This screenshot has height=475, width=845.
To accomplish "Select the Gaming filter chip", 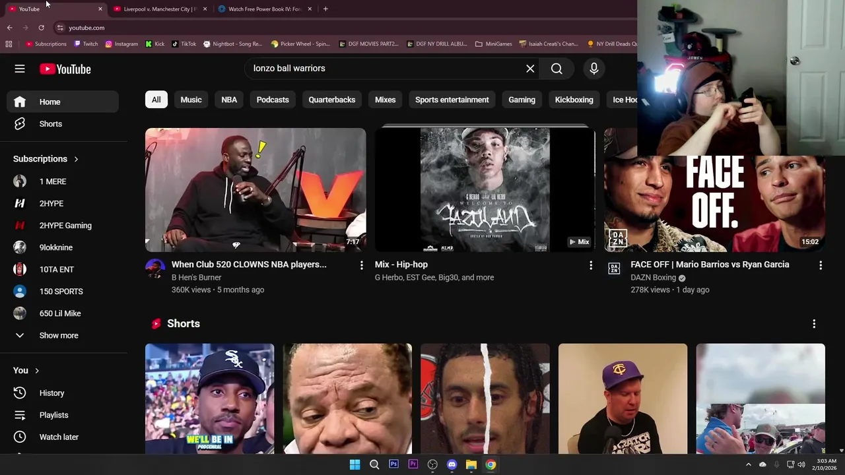I will coord(522,100).
